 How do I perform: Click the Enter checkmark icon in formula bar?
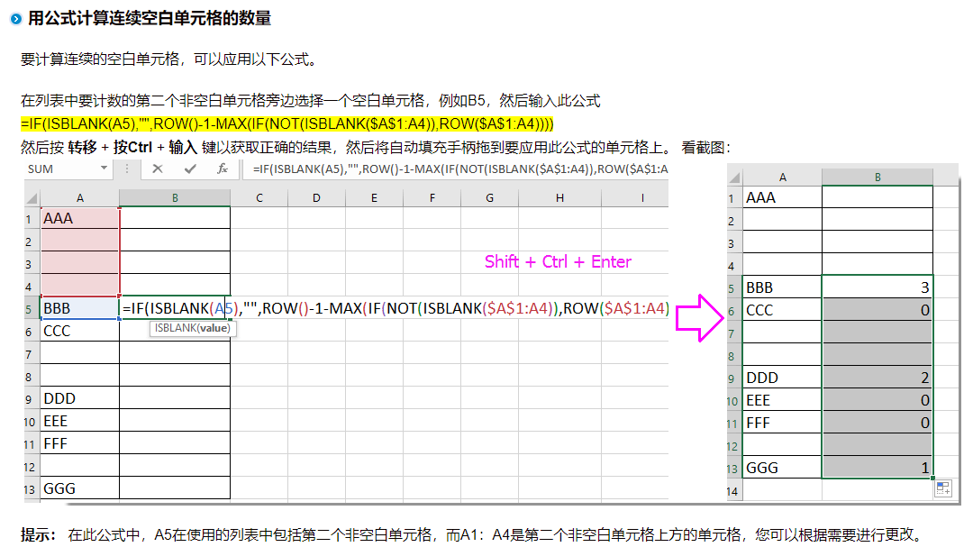tap(189, 169)
